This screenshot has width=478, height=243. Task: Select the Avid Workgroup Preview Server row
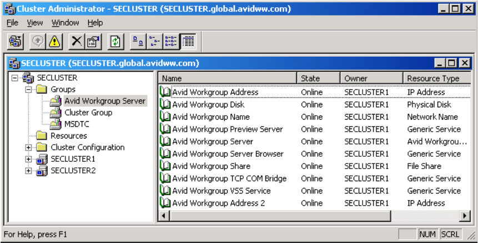[x=315, y=129]
